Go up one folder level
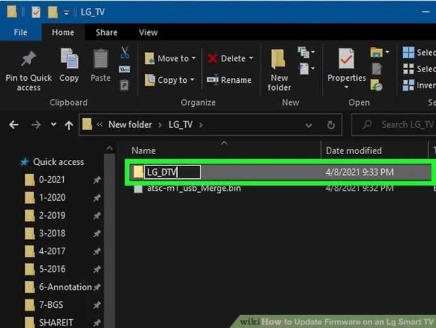The image size is (436, 328). (x=69, y=125)
